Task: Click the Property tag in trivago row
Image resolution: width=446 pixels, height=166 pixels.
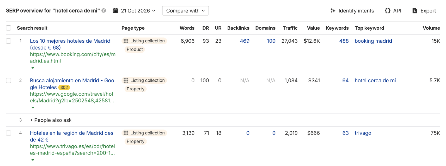Action: tap(135, 141)
